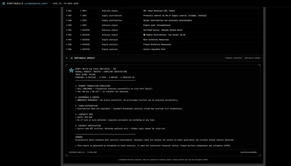This screenshot has width=291, height=166.
Task: Click 'Verified Source: Unknown Solana Asset' message
Action: coord(163,30)
